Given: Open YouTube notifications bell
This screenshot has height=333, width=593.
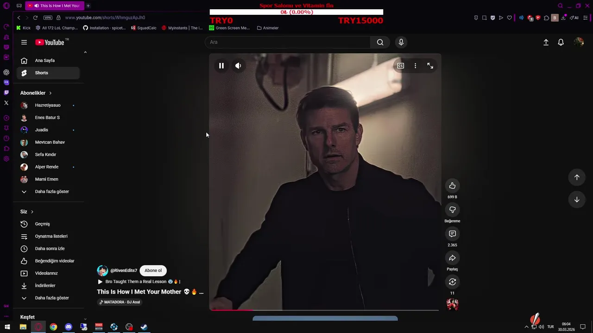Looking at the screenshot, I should pyautogui.click(x=561, y=42).
